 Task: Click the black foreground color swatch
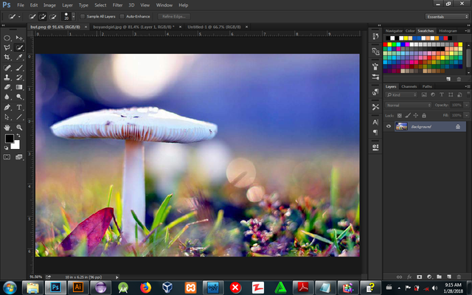(10, 139)
